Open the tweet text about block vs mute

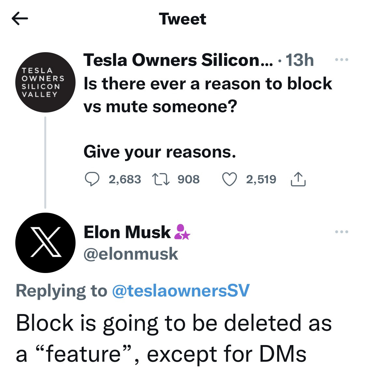pos(208,118)
